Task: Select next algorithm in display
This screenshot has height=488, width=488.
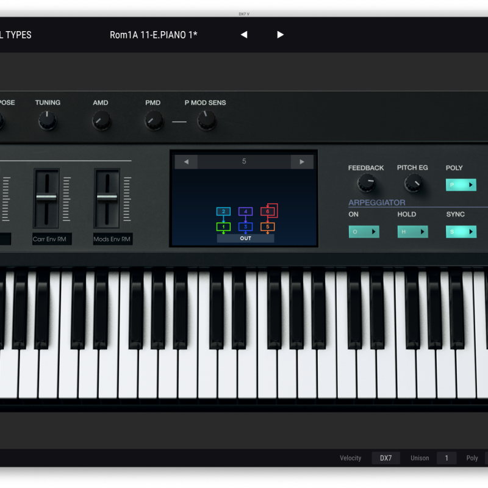Action: pyautogui.click(x=302, y=162)
